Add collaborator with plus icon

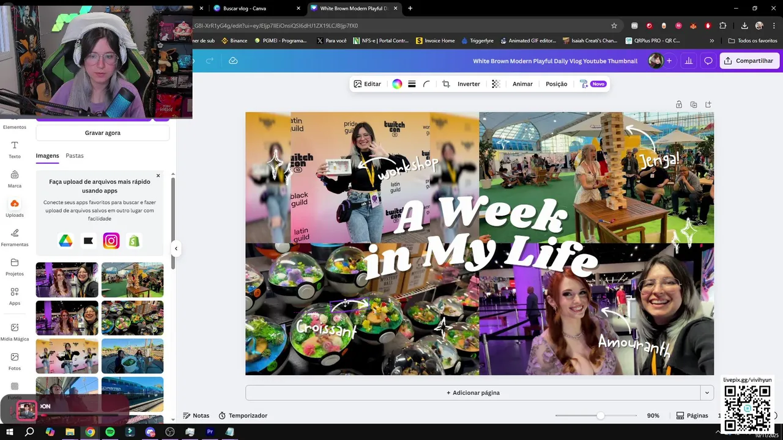[669, 61]
